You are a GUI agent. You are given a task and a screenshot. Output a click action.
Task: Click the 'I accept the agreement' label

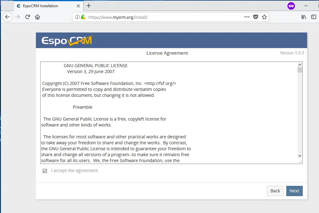75,171
